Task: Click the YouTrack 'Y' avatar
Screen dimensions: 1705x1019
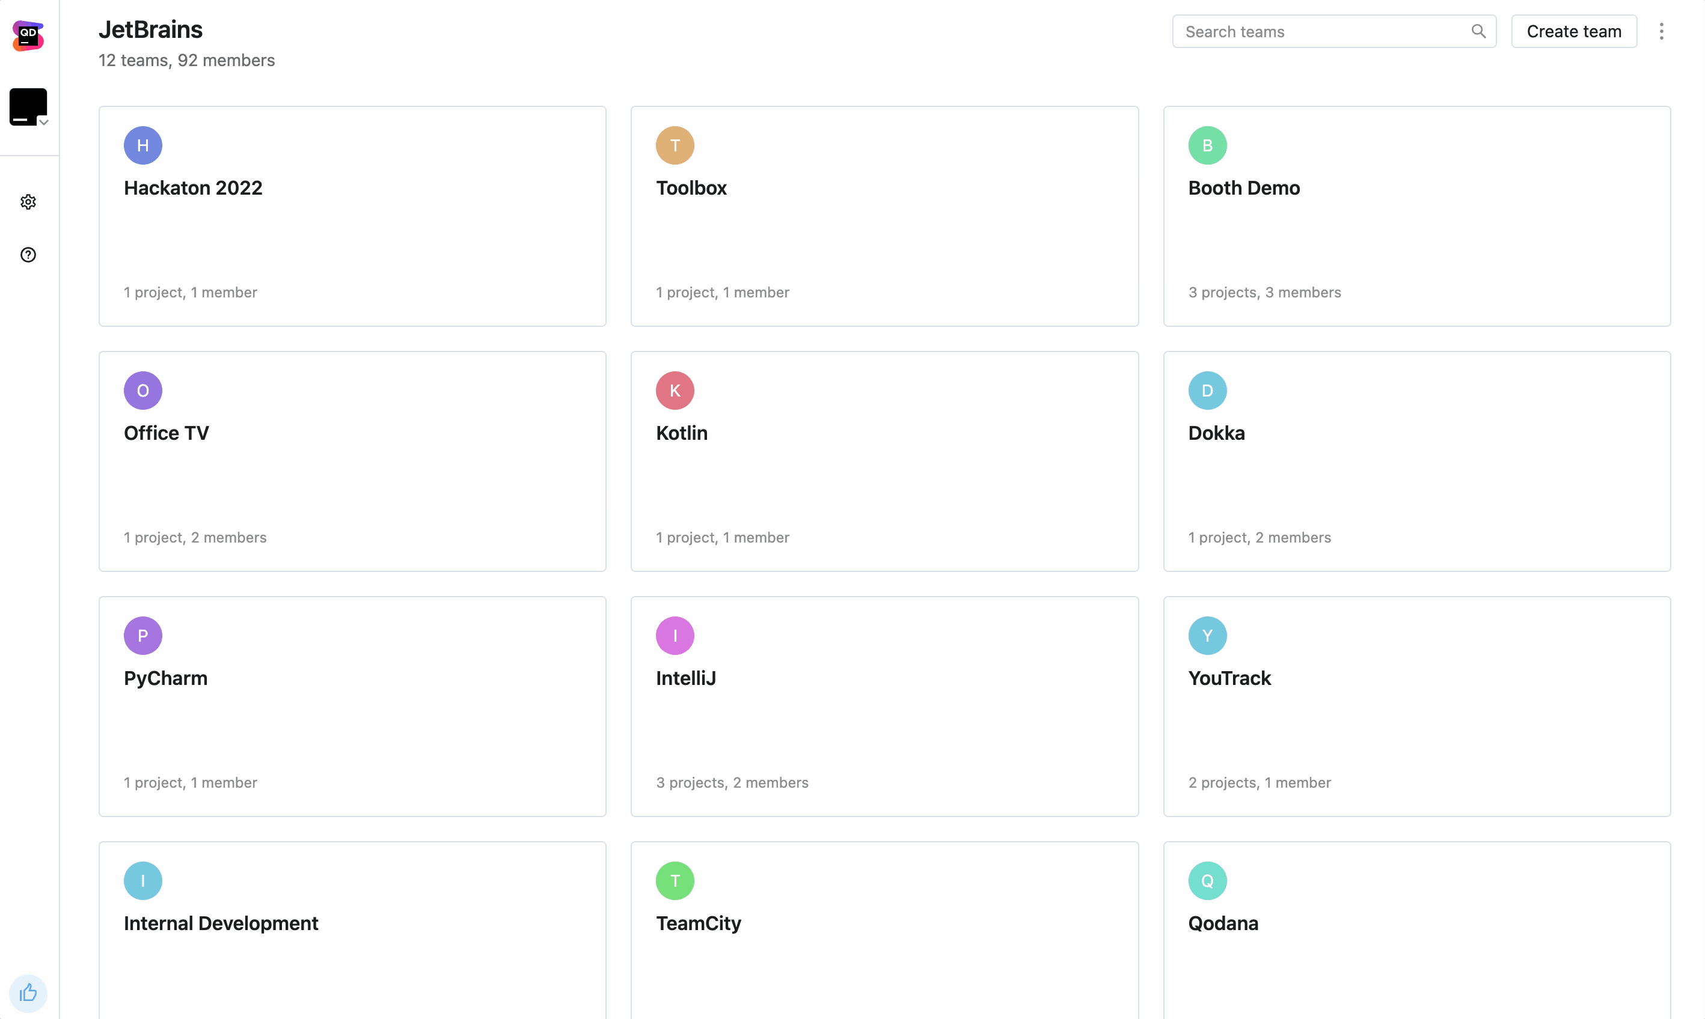Action: (x=1207, y=636)
